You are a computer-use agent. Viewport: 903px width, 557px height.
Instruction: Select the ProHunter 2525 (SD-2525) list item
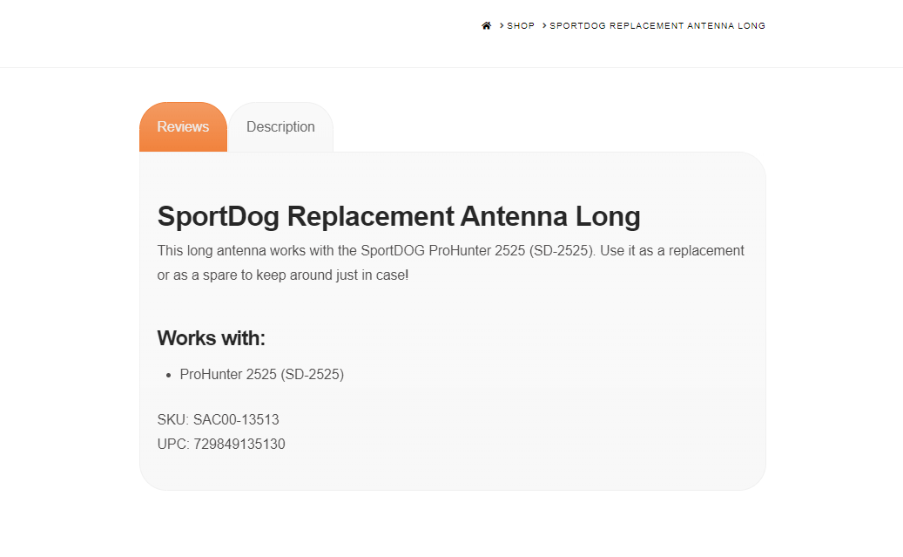(261, 374)
